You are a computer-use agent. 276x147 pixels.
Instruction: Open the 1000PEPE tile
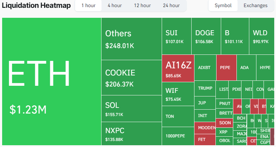point(178,136)
